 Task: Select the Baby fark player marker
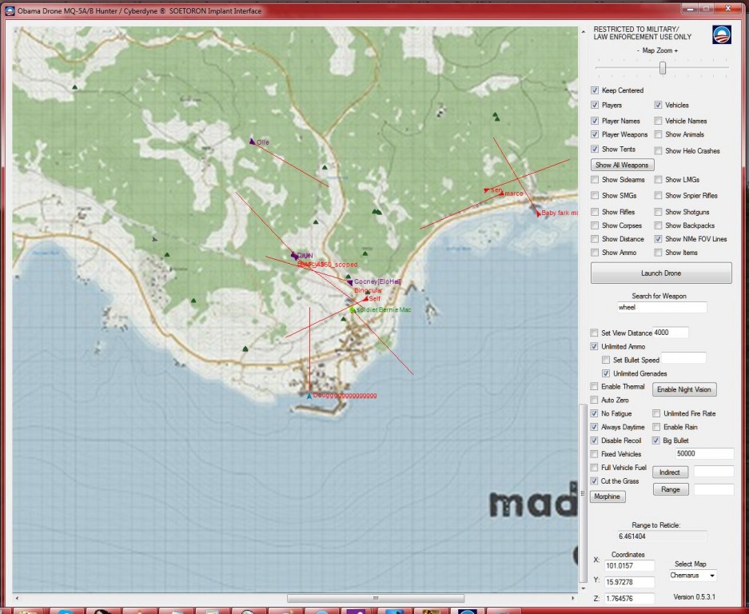coord(538,213)
